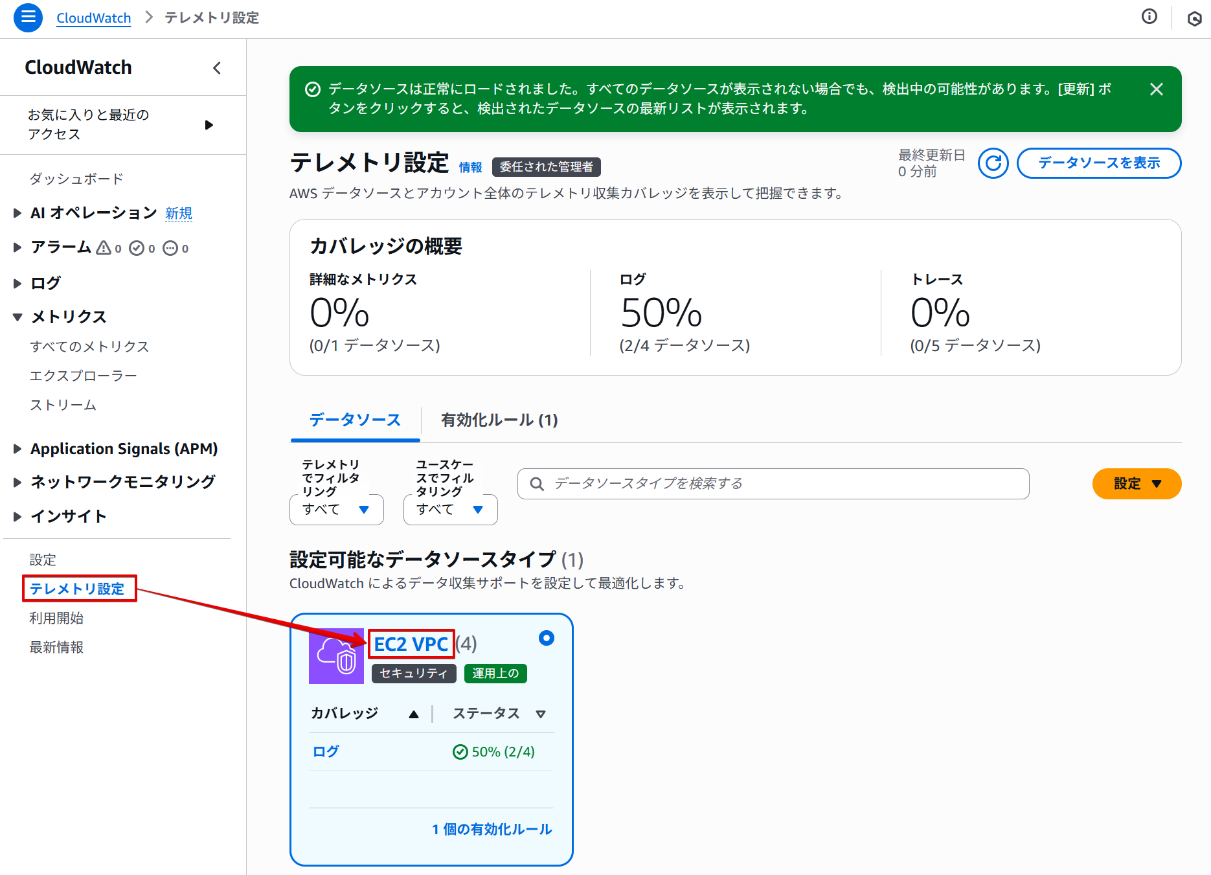Image resolution: width=1211 pixels, height=875 pixels.
Task: Switch to 有効化ルール (1) tab
Action: coord(499,420)
